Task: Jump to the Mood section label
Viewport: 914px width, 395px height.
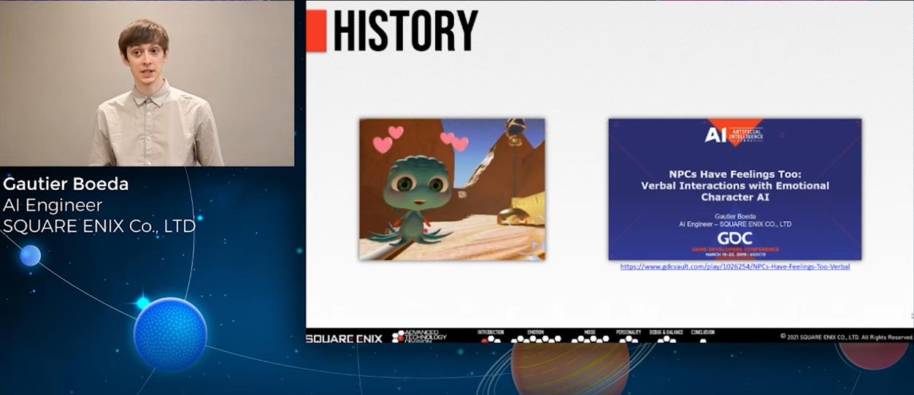Action: [x=589, y=332]
